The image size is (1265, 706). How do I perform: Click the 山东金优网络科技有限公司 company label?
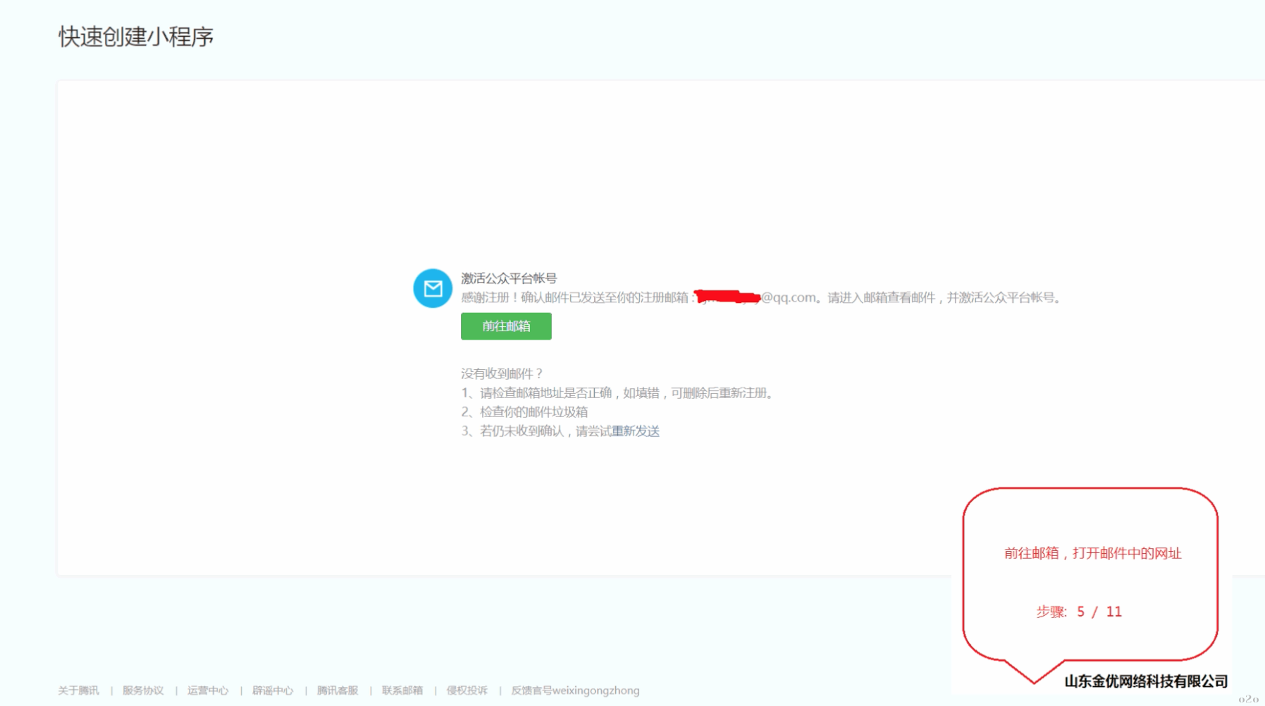(x=1146, y=681)
